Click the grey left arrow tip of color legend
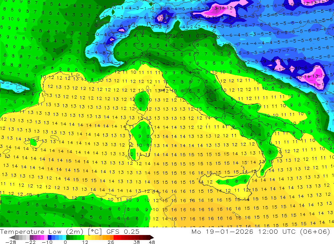Image resolution: width=334 pixels, height=244 pixels. click(x=12, y=237)
